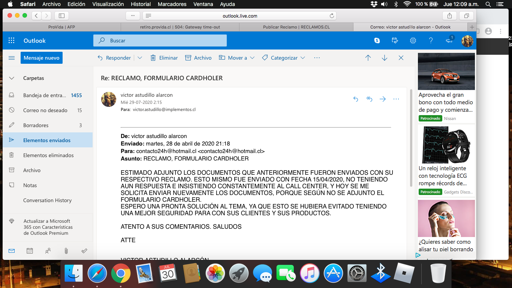Click the message pane vertical scrollbar
The height and width of the screenshot is (288, 512).
coord(411,138)
